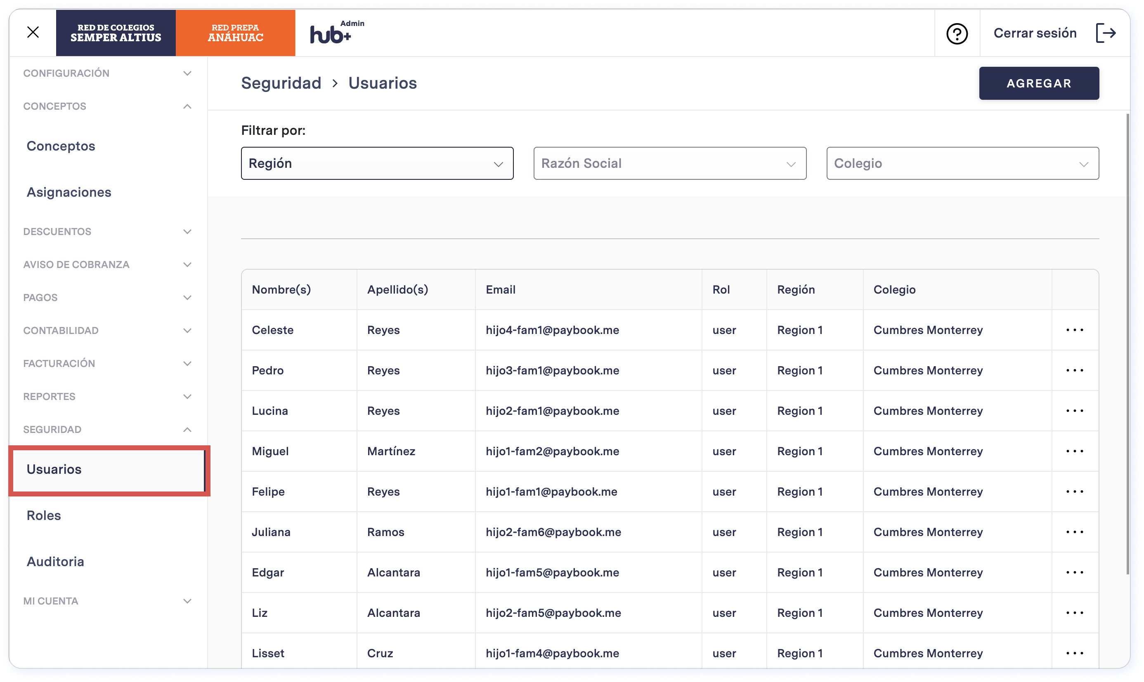The width and height of the screenshot is (1144, 682).
Task: Click Region 1 in Liz's row
Action: click(799, 613)
